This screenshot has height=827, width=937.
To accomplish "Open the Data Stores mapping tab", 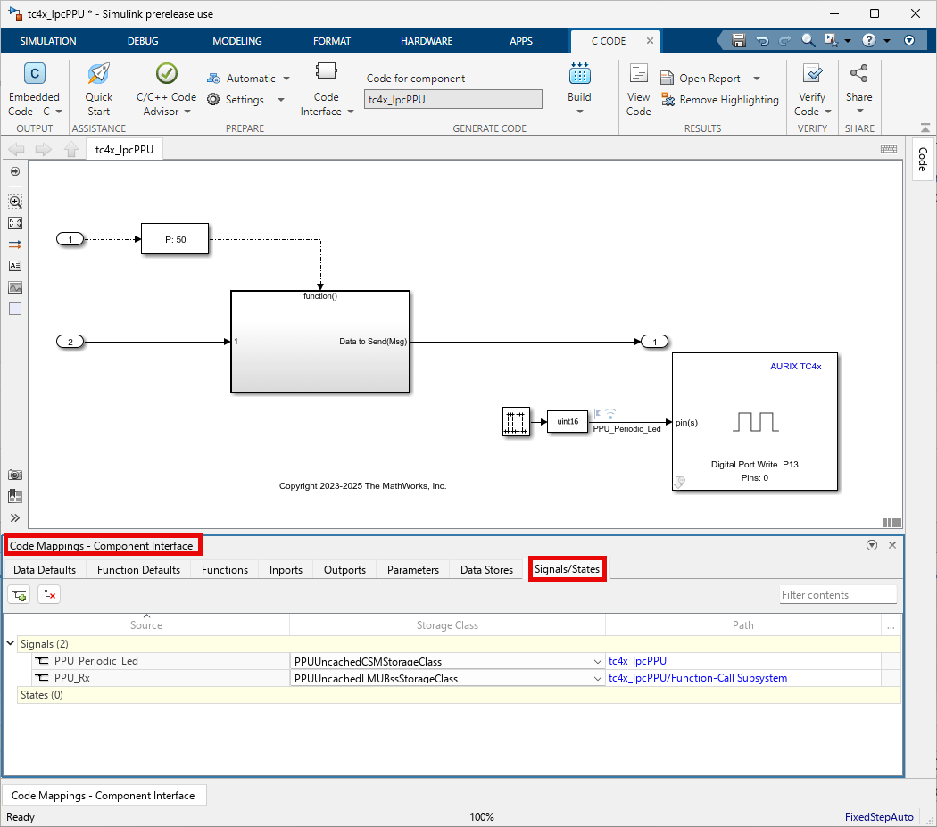I will click(x=486, y=569).
